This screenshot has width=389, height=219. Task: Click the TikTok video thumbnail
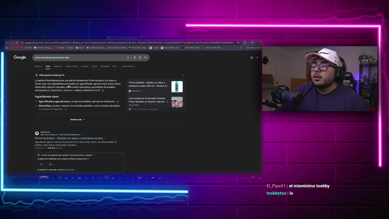[x=177, y=102]
